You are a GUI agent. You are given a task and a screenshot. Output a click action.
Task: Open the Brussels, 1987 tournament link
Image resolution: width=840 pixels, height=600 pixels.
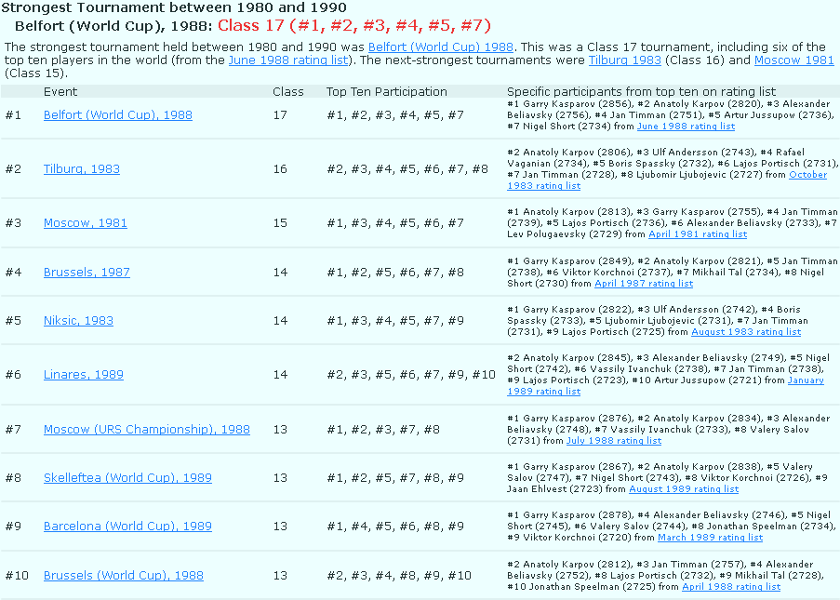tap(87, 273)
